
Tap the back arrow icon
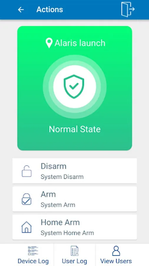[21, 10]
